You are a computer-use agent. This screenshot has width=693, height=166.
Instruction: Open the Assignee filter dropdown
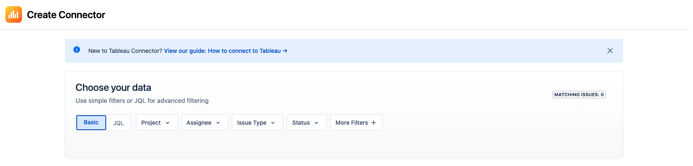pyautogui.click(x=205, y=123)
